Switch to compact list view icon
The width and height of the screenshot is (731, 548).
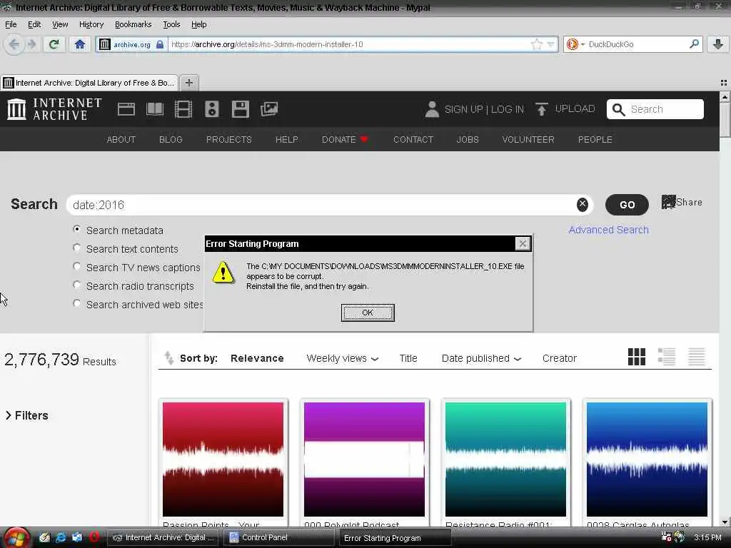[x=697, y=357]
